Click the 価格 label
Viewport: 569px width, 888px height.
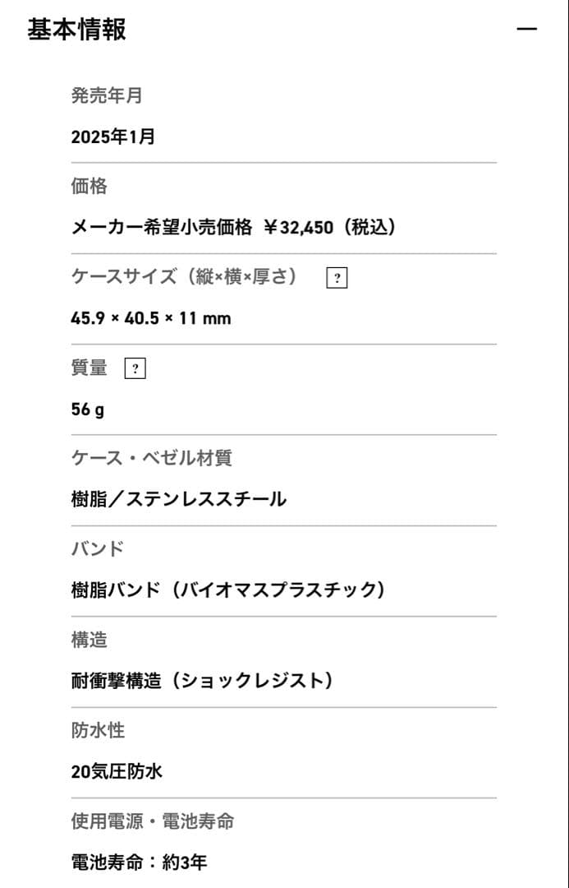point(89,187)
